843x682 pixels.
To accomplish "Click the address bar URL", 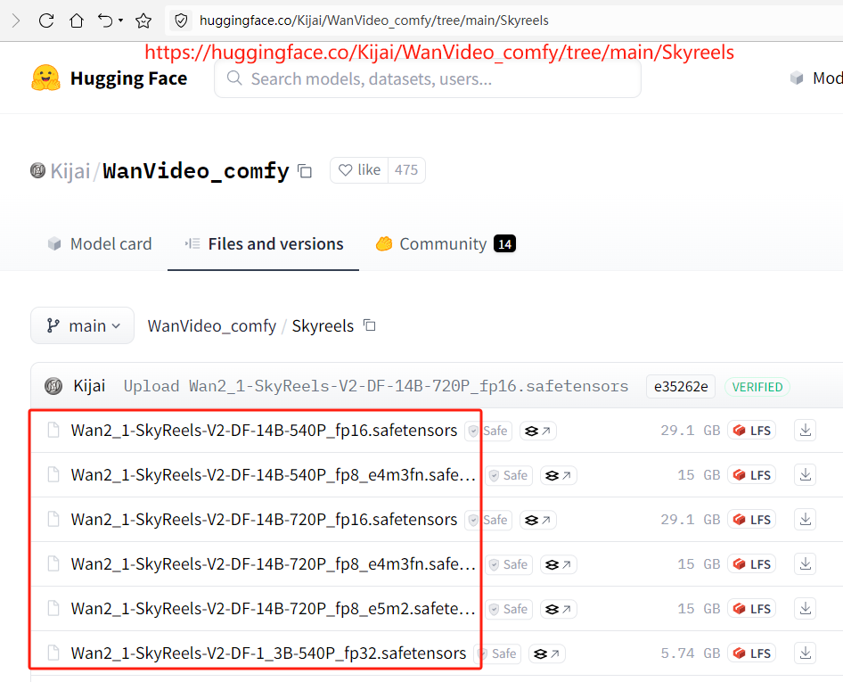I will (x=373, y=21).
